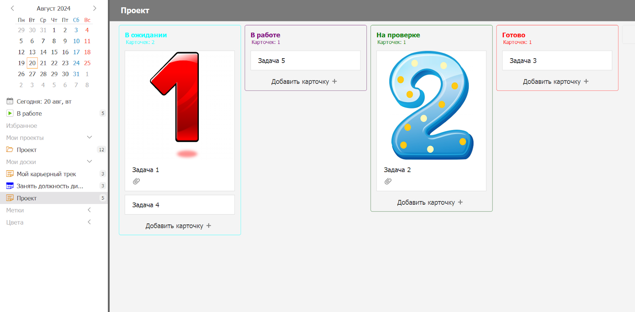The height and width of the screenshot is (312, 635).
Task: Select July 29 at top of calendar
Action: pos(21,30)
